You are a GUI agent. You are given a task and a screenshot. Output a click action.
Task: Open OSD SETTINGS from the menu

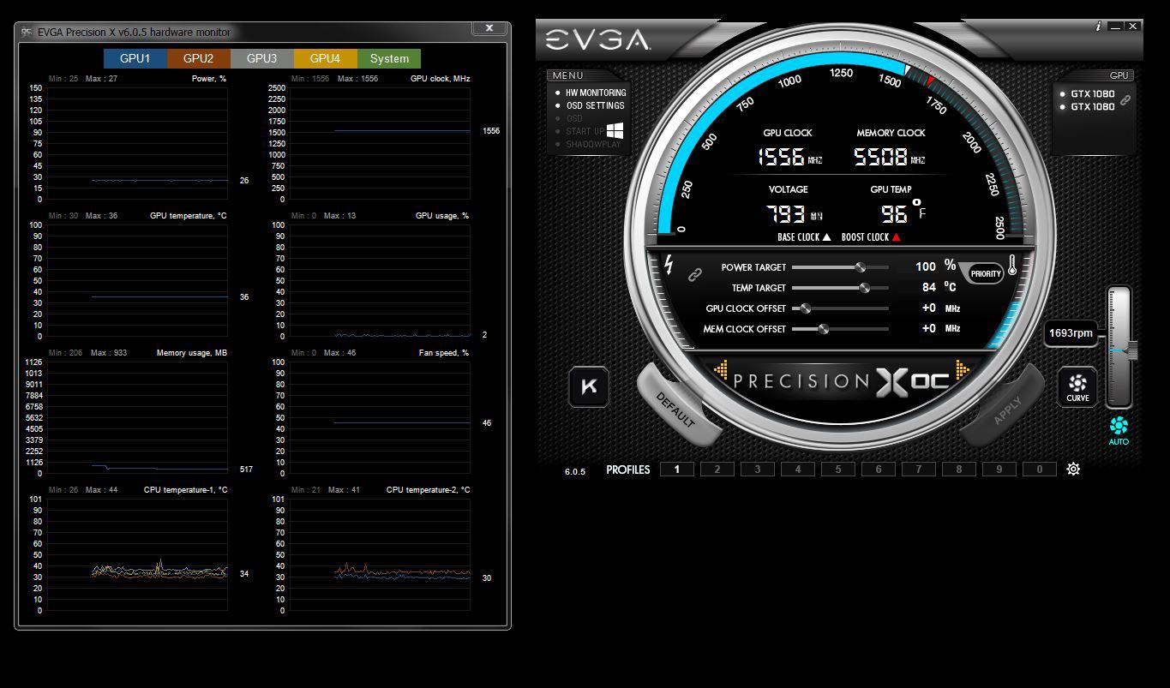[x=595, y=105]
